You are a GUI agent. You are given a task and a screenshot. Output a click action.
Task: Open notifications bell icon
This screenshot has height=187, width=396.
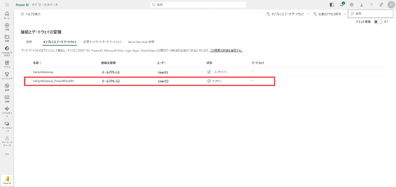[x=342, y=5]
